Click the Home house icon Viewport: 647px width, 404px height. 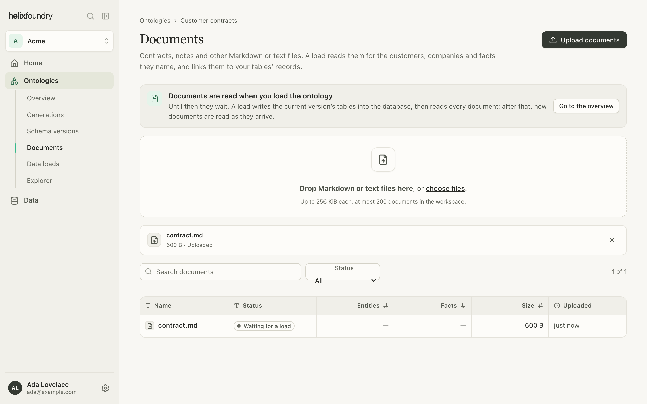(14, 63)
